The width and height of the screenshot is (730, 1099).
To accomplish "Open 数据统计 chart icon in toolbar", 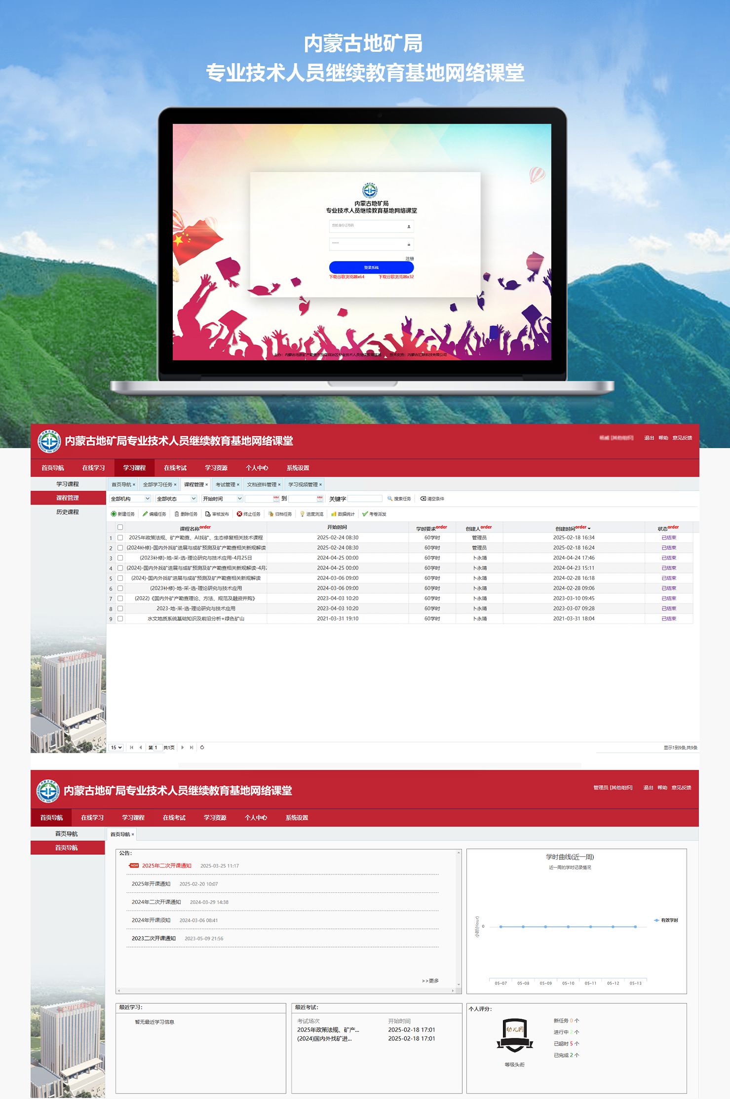I will pos(334,514).
